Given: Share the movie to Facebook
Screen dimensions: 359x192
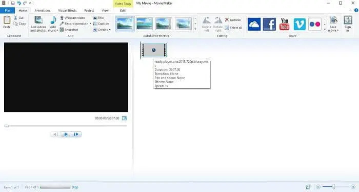Looking at the screenshot, I should (x=269, y=24).
